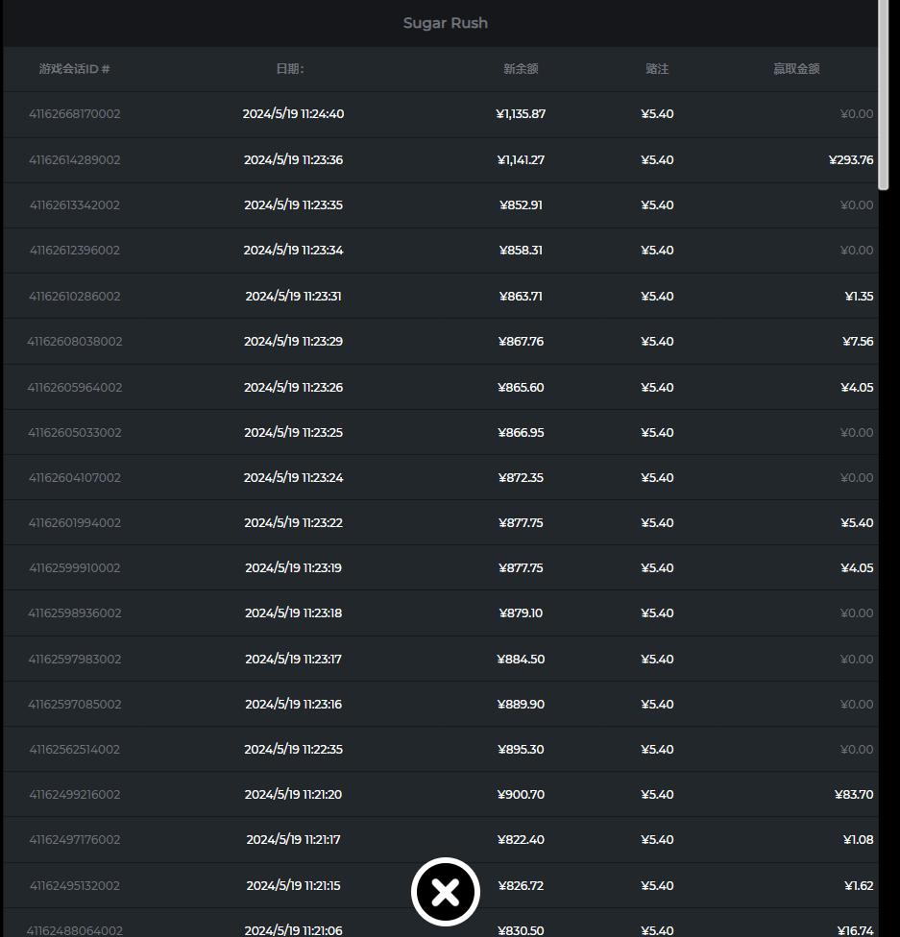Select session ID 41162499216002
The height and width of the screenshot is (937, 900).
click(x=75, y=794)
